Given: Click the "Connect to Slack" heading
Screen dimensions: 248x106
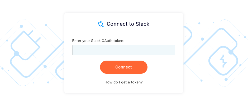Looking at the screenshot, I should pyautogui.click(x=128, y=24).
